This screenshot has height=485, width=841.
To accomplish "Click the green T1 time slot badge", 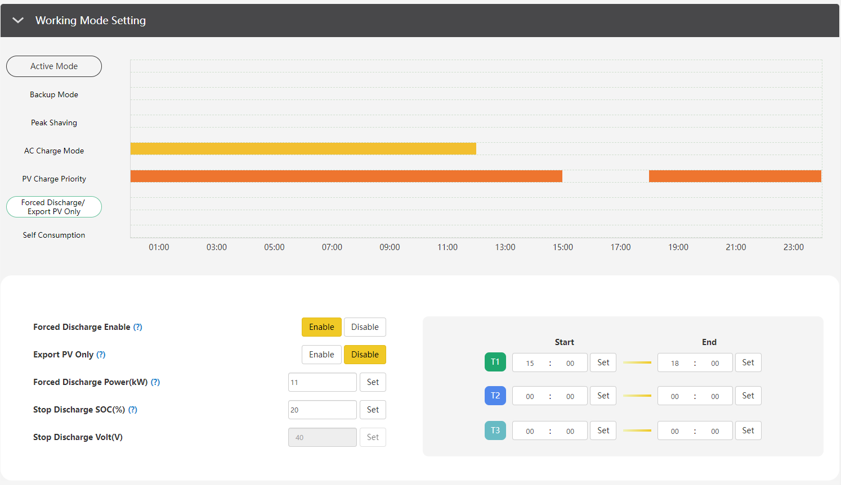I will [x=495, y=362].
